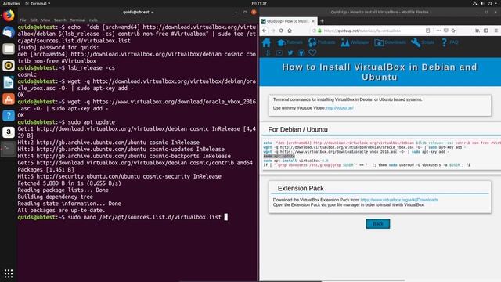This screenshot has height=282, width=501.
Task: Open the terminal Search menu
Action: [60, 20]
